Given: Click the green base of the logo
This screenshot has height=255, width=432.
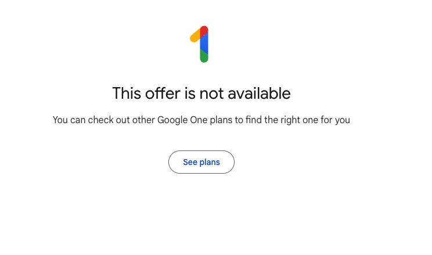Looking at the screenshot, I should (204, 57).
